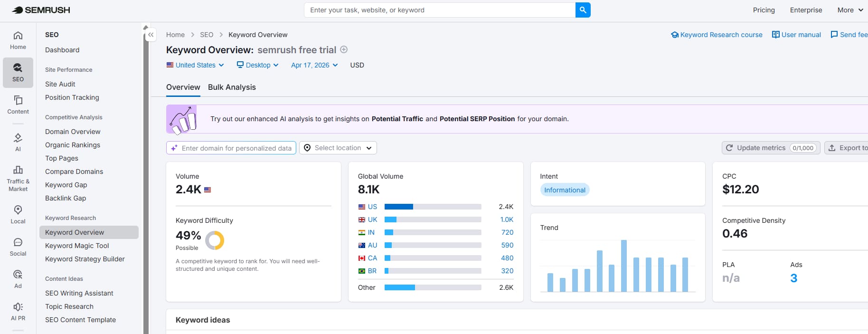
Task: Open Keyword Magic Tool
Action: click(x=77, y=246)
